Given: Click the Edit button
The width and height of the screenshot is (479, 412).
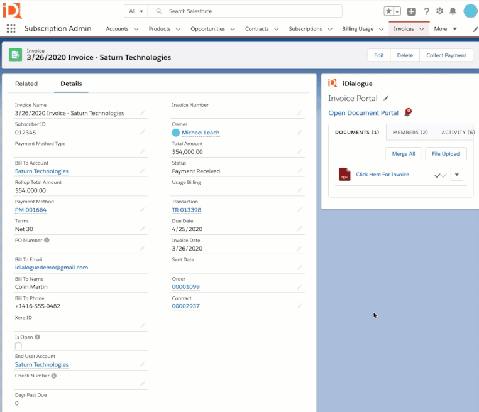Looking at the screenshot, I should coord(379,55).
